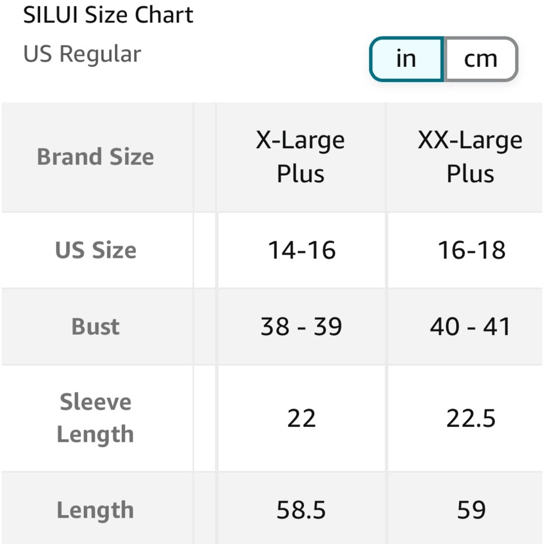The image size is (544, 544).
Task: Click the Sleeve Length row label
Action: tap(96, 418)
